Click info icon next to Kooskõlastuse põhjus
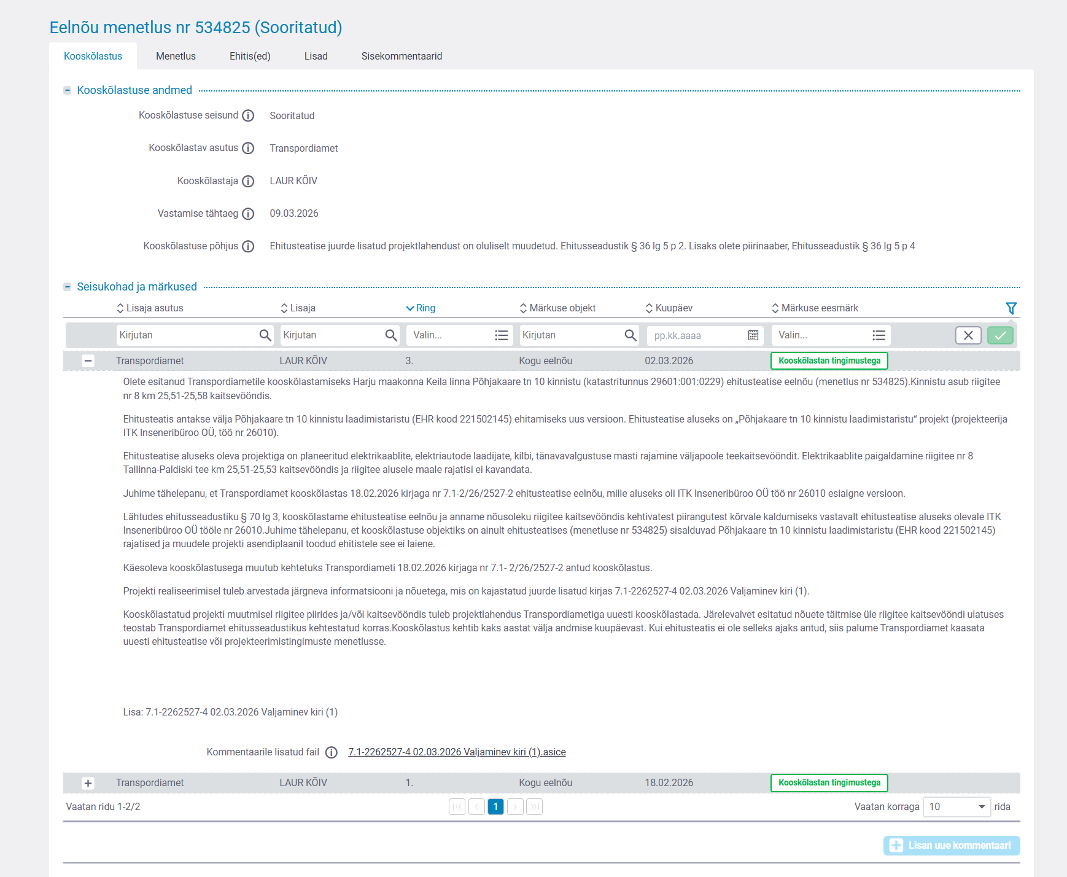 [x=248, y=246]
